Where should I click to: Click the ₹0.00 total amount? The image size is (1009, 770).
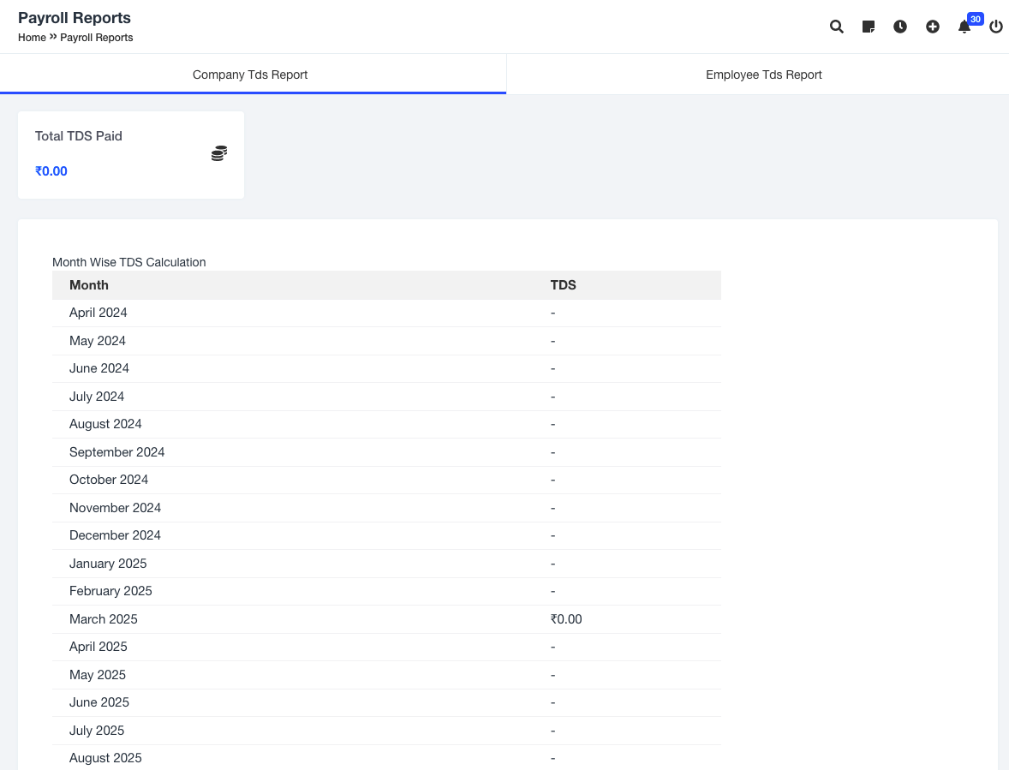(51, 171)
